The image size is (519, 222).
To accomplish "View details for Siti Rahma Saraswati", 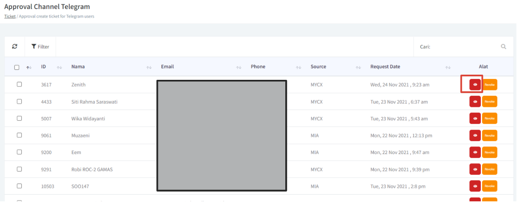I will pos(475,102).
